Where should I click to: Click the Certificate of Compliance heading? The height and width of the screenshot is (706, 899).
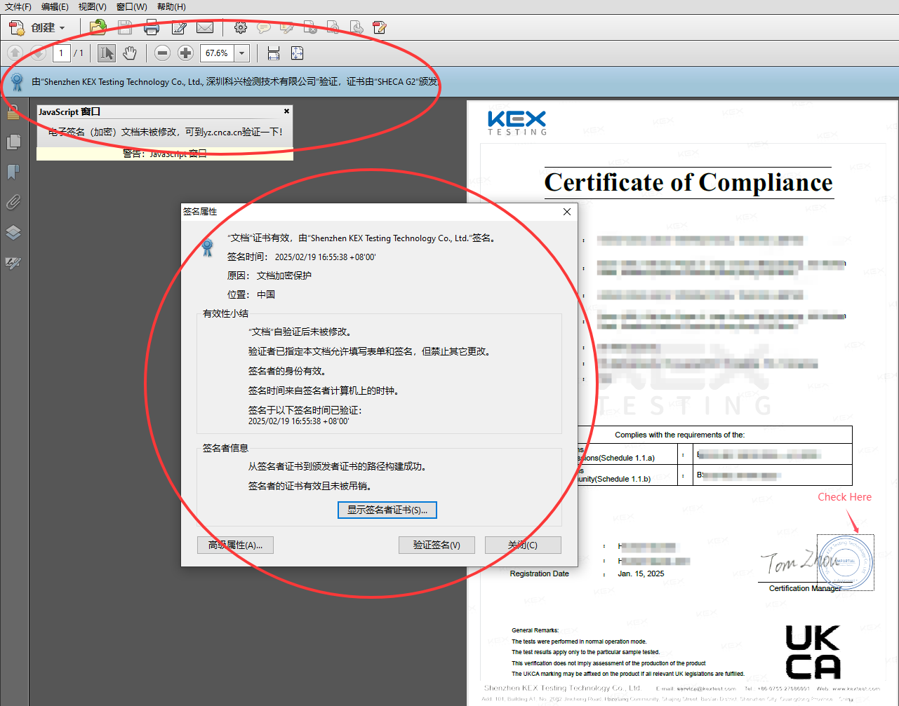[x=688, y=182]
